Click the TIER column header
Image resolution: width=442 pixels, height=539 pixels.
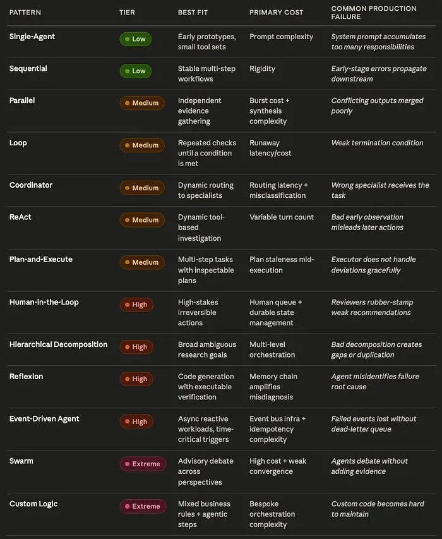tap(127, 13)
